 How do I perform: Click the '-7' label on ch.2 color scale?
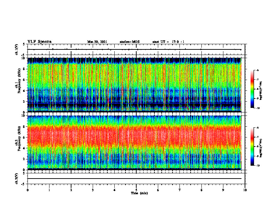click(x=257, y=137)
